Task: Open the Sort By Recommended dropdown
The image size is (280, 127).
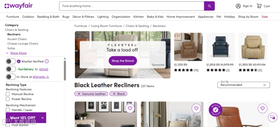Action: (243, 85)
